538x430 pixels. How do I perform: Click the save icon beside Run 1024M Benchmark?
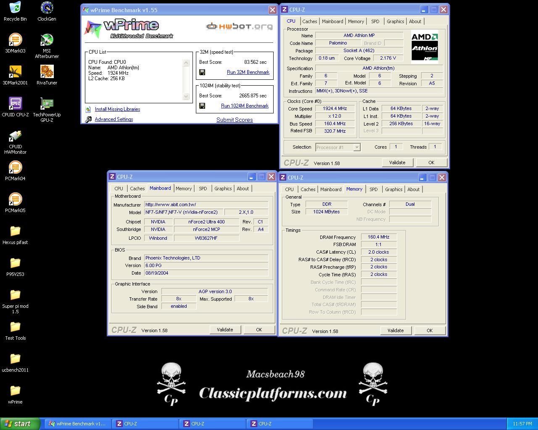202,106
